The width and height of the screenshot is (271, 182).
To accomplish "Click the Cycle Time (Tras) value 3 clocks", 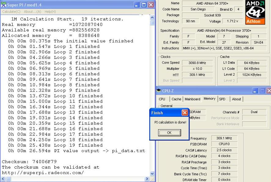I will tap(224, 168).
